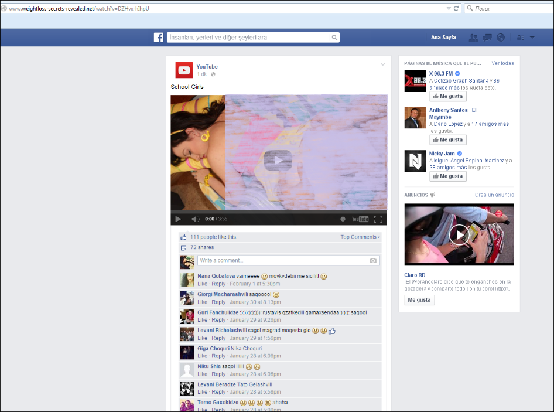Click the browser address bar URL

click(79, 8)
